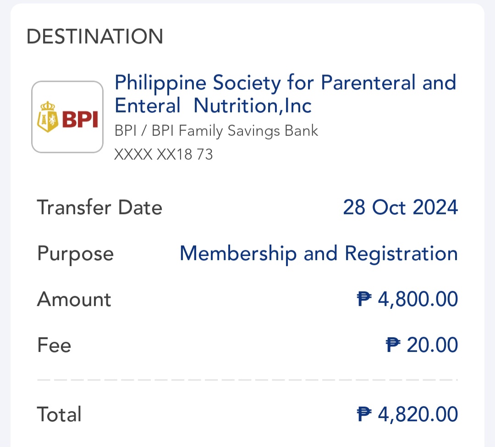Image resolution: width=495 pixels, height=447 pixels.
Task: Tap the peso sign beside 4,820.00
Action: pyautogui.click(x=364, y=414)
